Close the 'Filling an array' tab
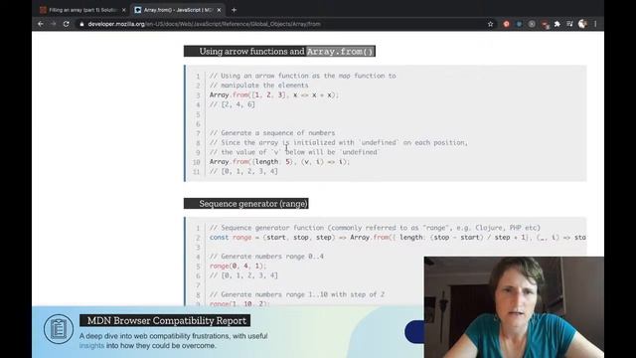 (123, 10)
